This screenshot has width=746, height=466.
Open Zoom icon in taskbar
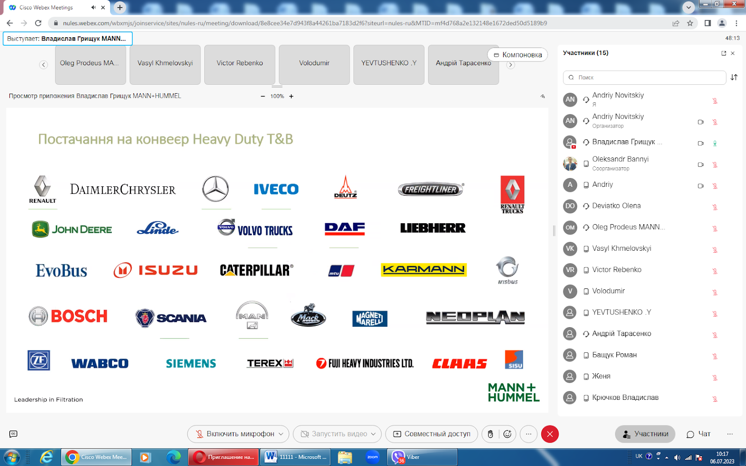(x=373, y=457)
